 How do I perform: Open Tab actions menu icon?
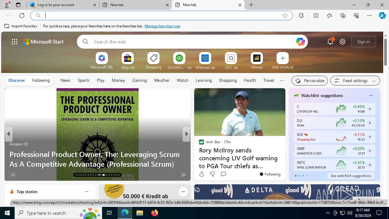(18, 5)
